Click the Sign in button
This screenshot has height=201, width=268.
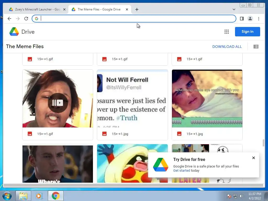[x=247, y=32]
